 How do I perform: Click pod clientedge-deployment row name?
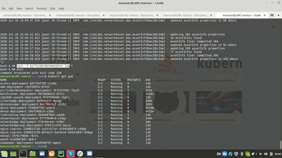pyautogui.click(x=31, y=101)
